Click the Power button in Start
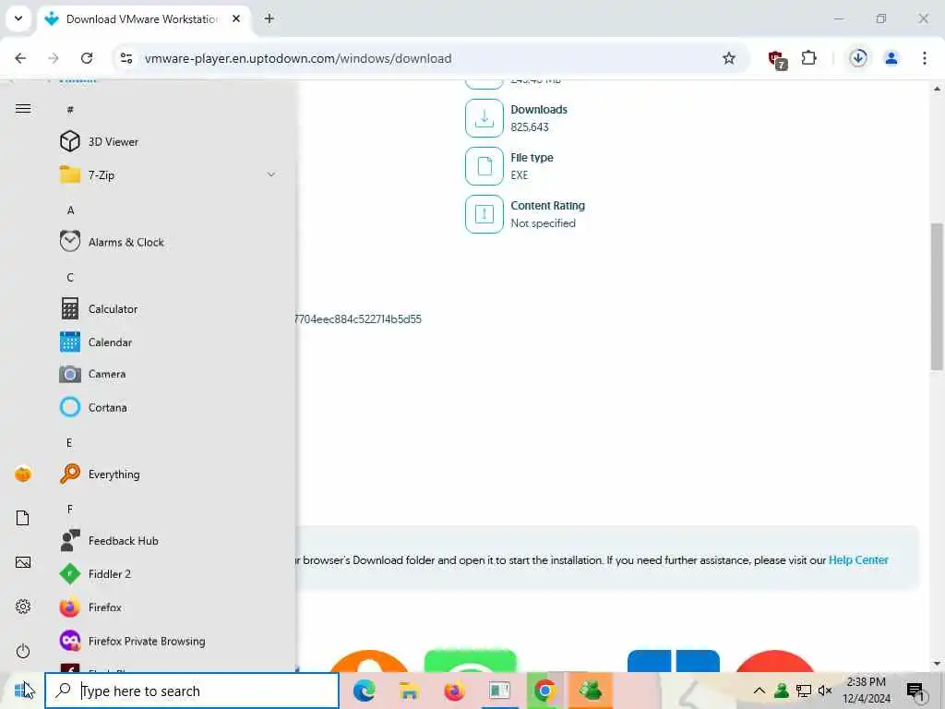This screenshot has width=945, height=709. point(23,651)
